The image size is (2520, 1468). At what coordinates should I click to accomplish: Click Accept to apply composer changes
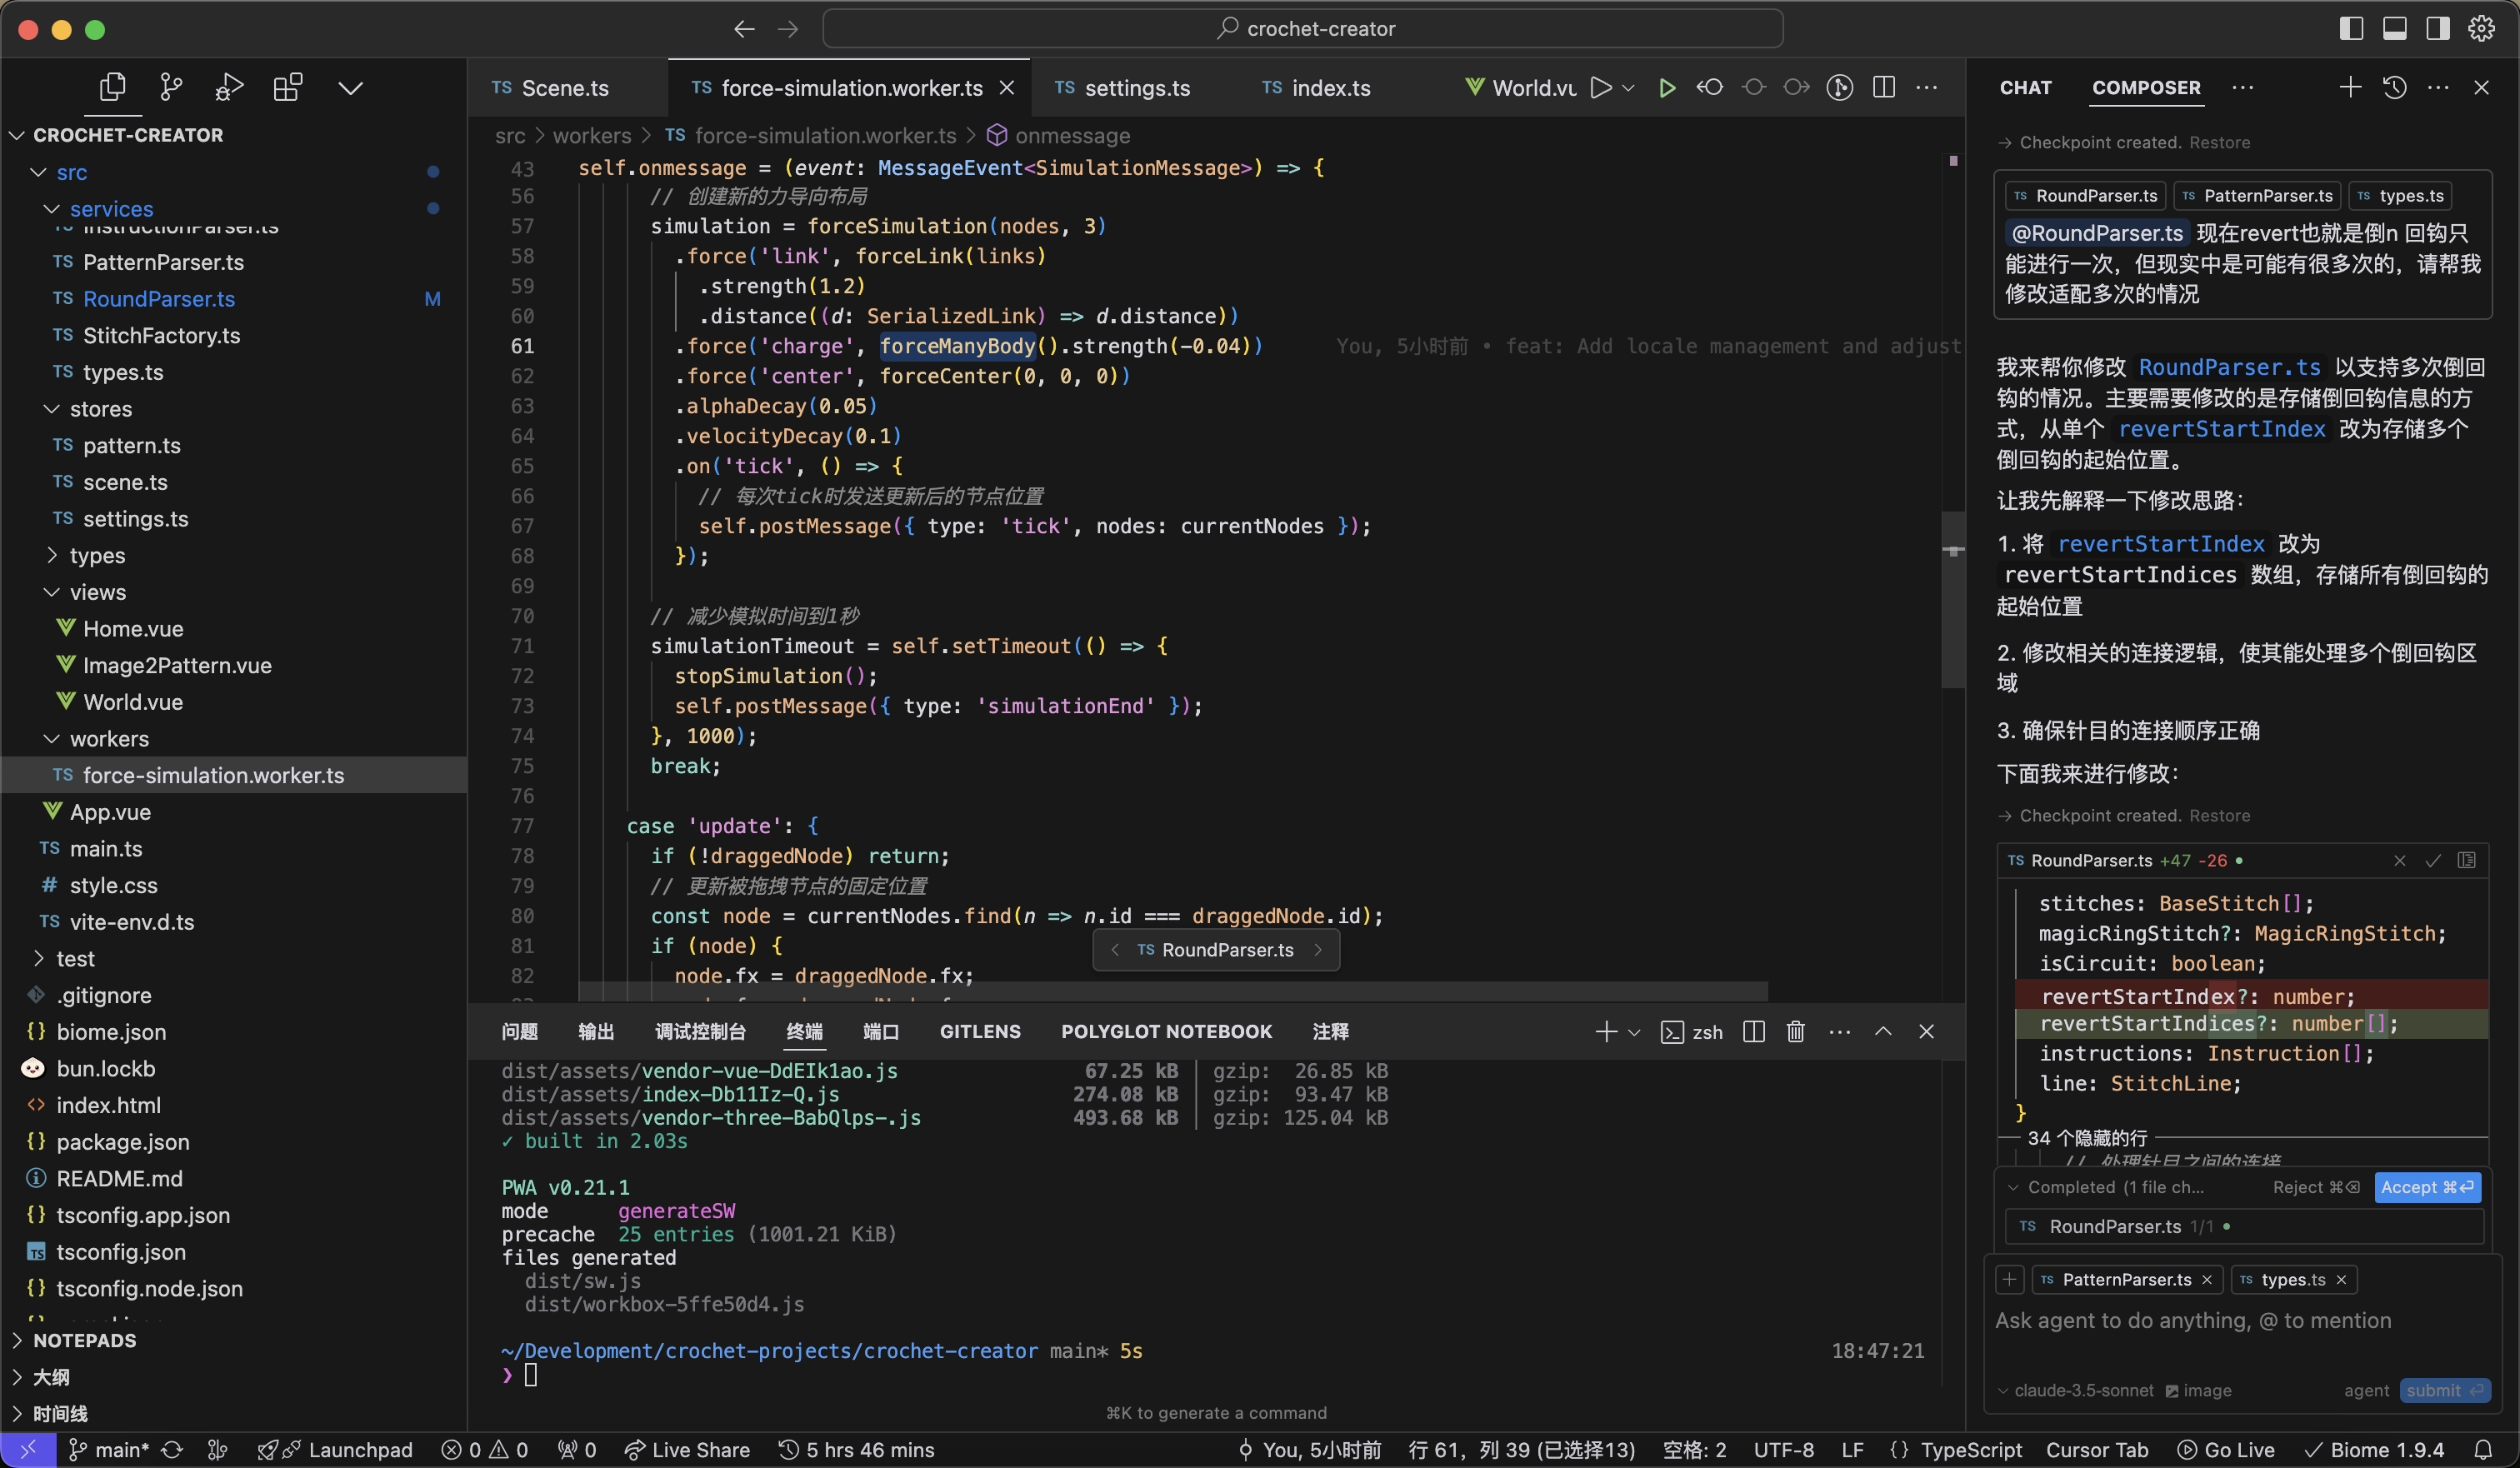tap(2427, 1187)
